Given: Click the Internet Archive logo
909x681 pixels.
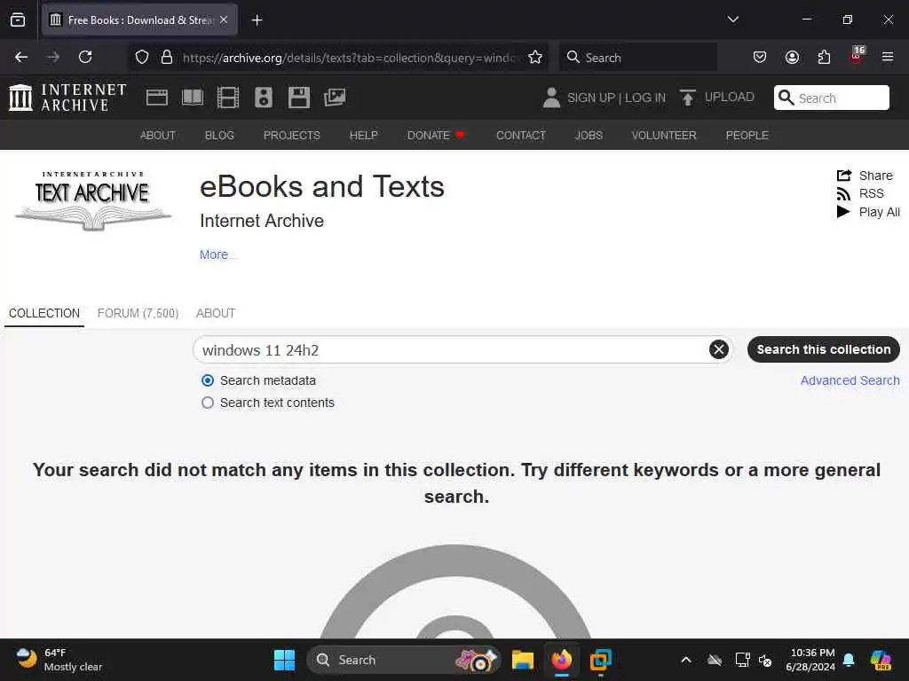Looking at the screenshot, I should coord(67,98).
